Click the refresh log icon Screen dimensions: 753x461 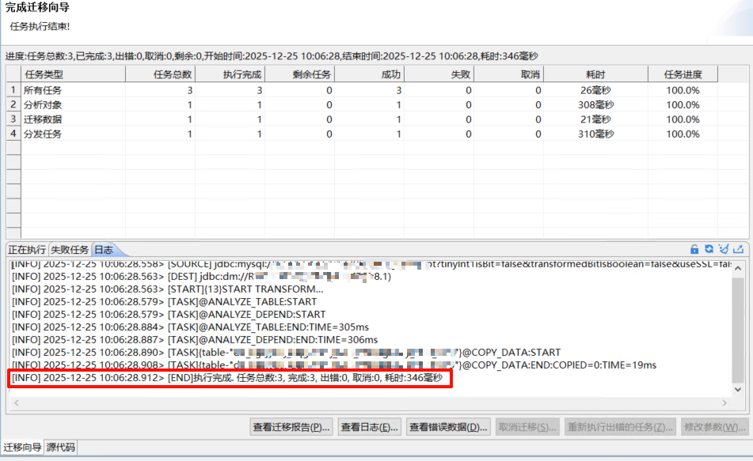709,249
